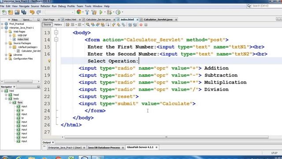Click the Debug Project icon
Viewport: 282px width, 159px height.
(109, 12)
